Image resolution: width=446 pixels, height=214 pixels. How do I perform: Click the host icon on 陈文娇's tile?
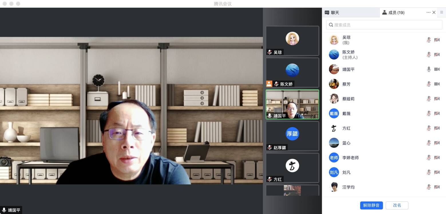(x=269, y=84)
